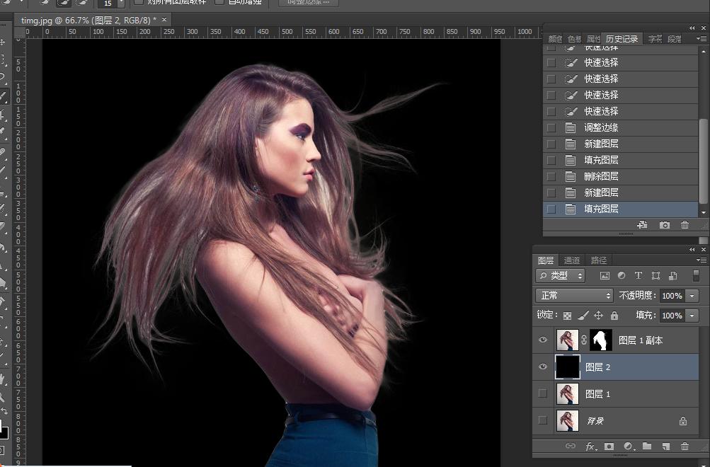Expand the 不透明度 opacity dropdown arrow
This screenshot has width=710, height=467.
[692, 296]
